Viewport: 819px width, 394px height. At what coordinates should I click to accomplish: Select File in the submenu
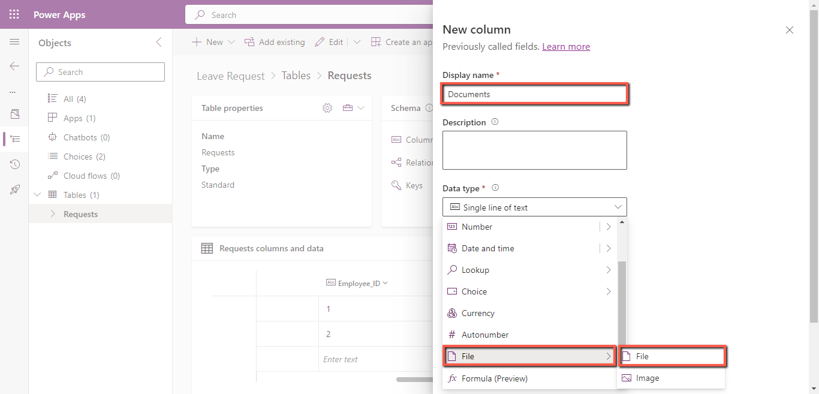tap(672, 356)
